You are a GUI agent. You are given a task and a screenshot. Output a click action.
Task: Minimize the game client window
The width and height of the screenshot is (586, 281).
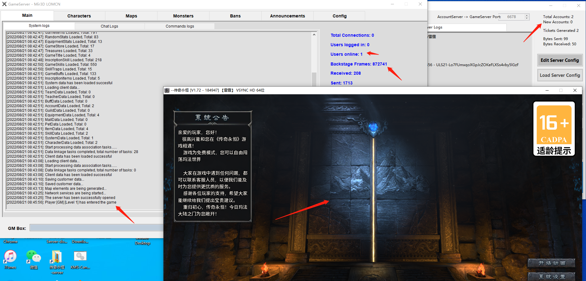pyautogui.click(x=547, y=90)
